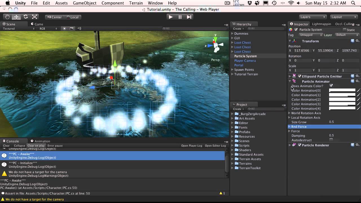Open Project panel options menu icon
This screenshot has height=203, width=361.
click(284, 105)
